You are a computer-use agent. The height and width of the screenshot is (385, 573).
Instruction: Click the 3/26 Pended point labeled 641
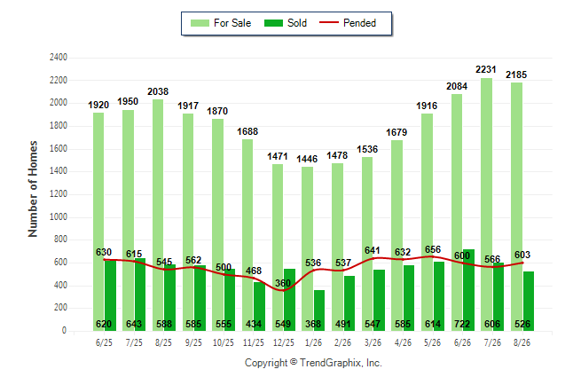[x=373, y=258]
